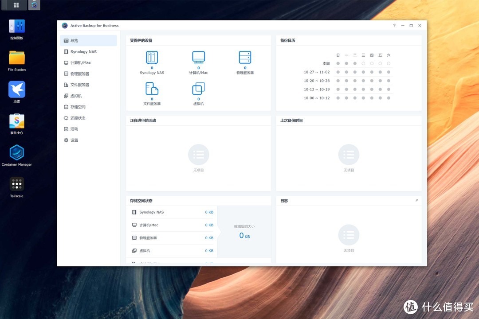479x319 pixels.
Task: Open the DSM main menu button
Action: tap(16, 5)
